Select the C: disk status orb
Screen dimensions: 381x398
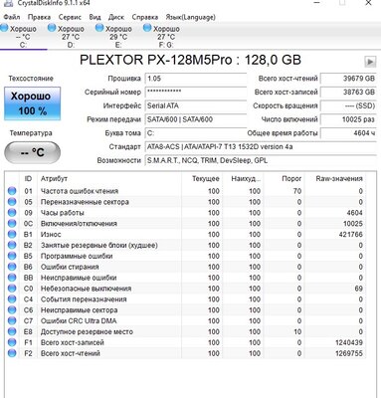tap(4, 28)
